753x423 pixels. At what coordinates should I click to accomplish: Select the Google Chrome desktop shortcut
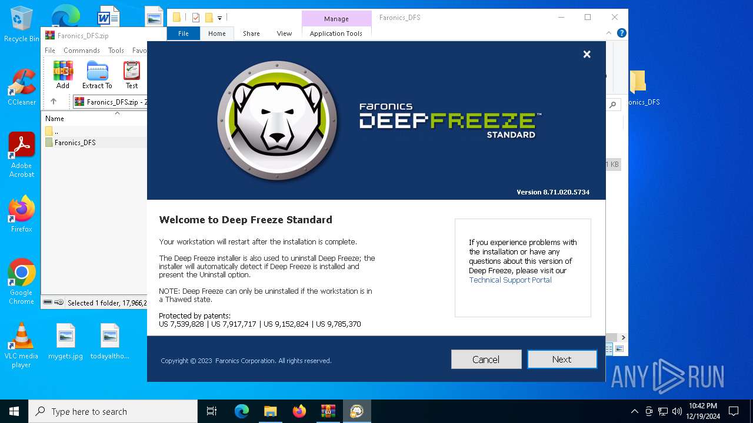pyautogui.click(x=22, y=282)
